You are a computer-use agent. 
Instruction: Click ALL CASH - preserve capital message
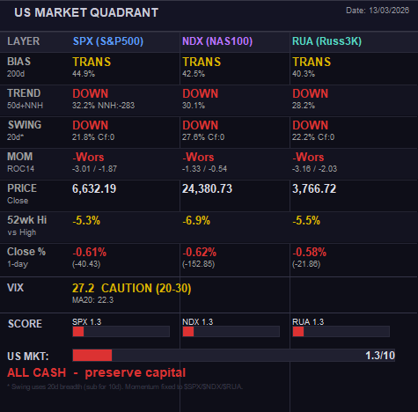pos(97,372)
